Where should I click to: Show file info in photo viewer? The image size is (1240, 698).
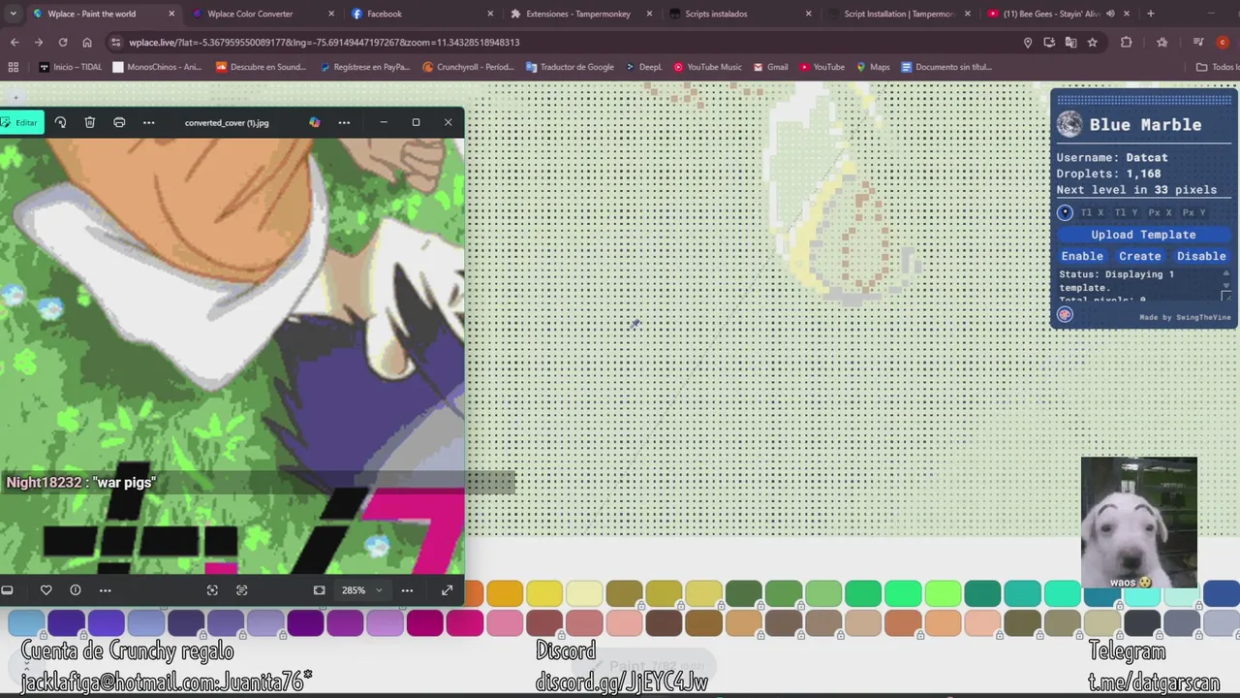pyautogui.click(x=75, y=589)
